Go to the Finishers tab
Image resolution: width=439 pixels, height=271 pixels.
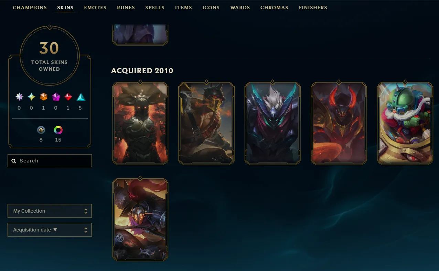(x=313, y=8)
